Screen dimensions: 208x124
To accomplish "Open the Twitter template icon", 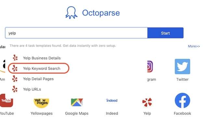I will 182,67.
